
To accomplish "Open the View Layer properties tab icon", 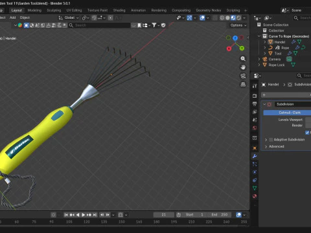I will tap(255, 112).
